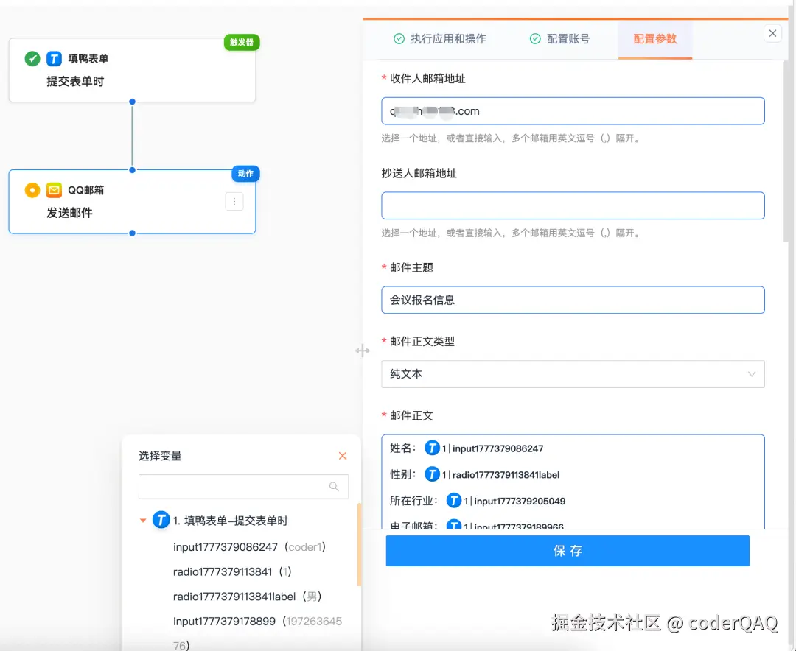Click the 保存 button
Viewport: 796px width, 651px height.
568,551
